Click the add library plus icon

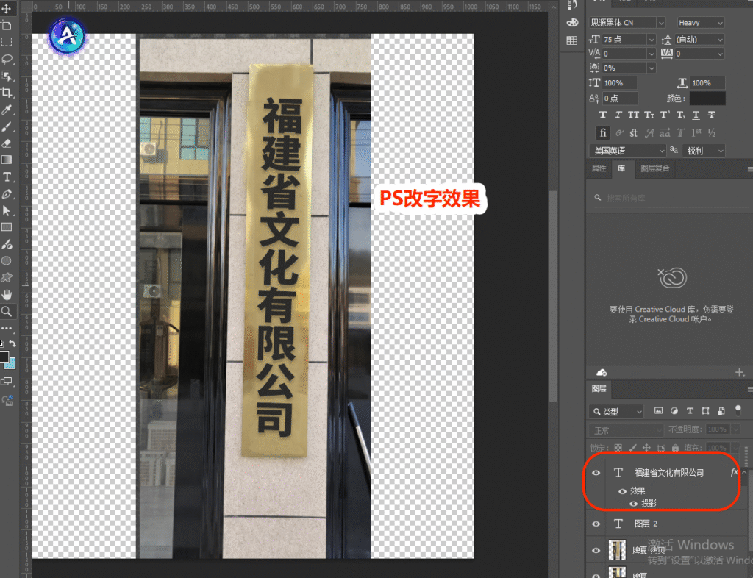tap(740, 373)
